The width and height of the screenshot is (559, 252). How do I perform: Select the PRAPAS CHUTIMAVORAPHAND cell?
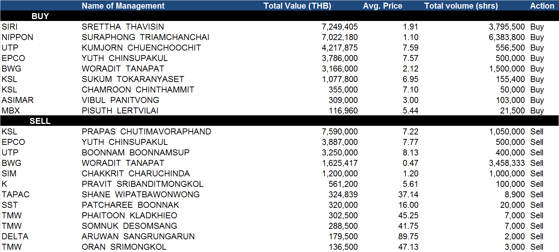(146, 131)
